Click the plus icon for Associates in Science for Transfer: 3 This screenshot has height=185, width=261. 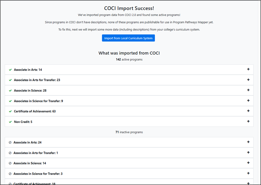pos(248,173)
